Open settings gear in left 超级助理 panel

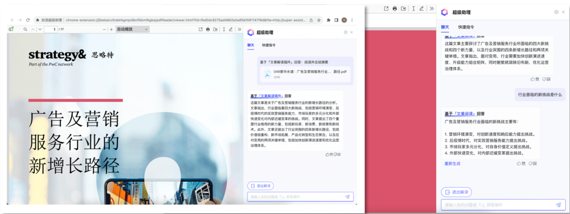pyautogui.click(x=345, y=32)
